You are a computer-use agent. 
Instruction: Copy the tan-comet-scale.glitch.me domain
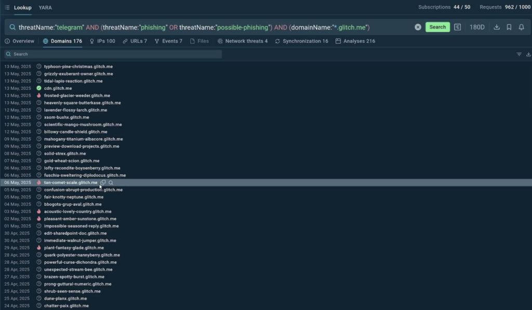pyautogui.click(x=103, y=183)
